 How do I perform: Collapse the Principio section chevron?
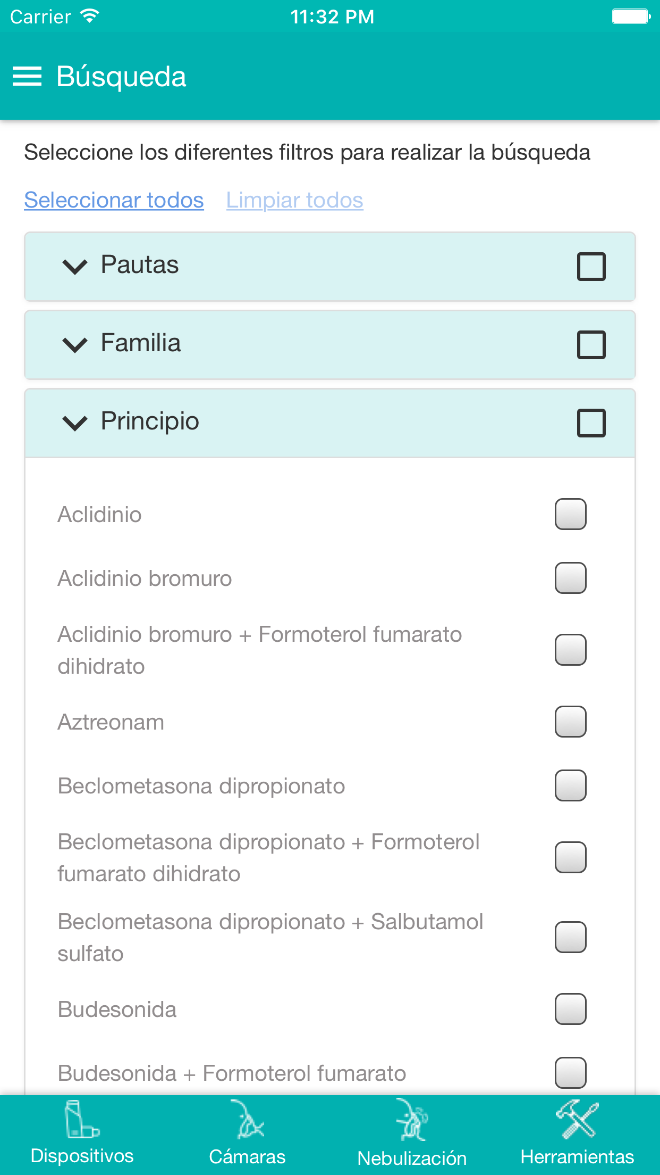(x=75, y=423)
